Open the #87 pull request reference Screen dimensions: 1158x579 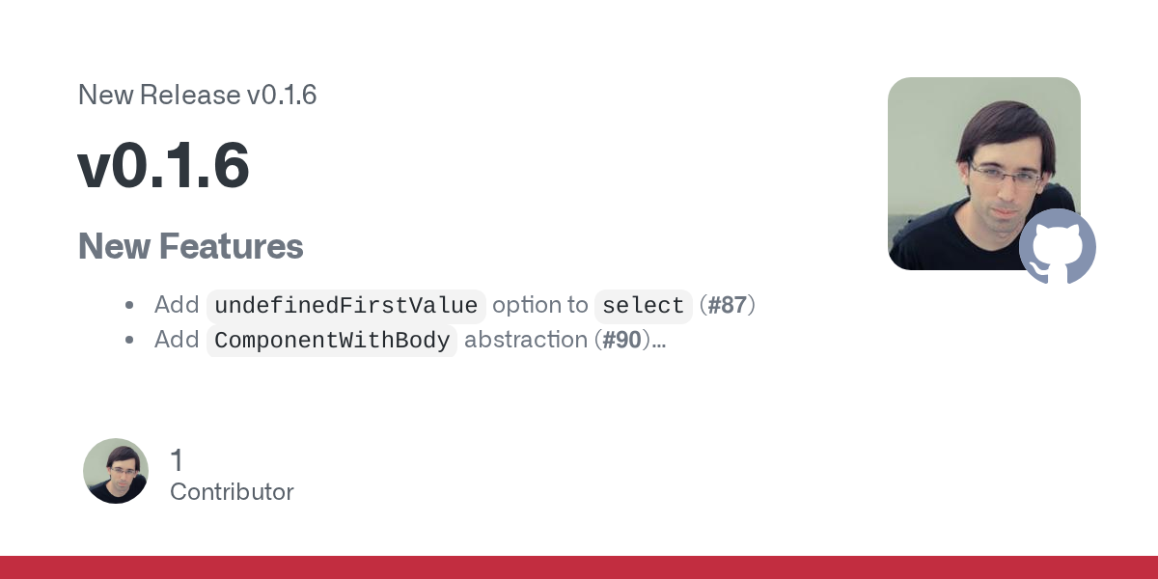[728, 306]
